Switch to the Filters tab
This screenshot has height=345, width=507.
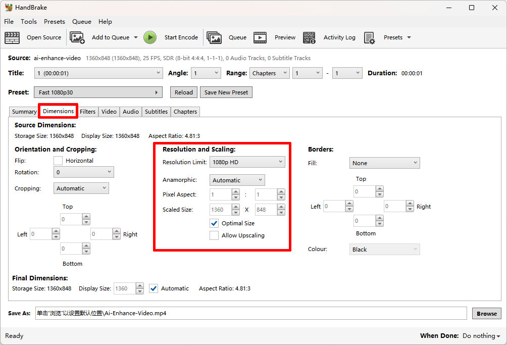87,112
